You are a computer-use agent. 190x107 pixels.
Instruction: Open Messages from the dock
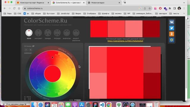pos(68,104)
